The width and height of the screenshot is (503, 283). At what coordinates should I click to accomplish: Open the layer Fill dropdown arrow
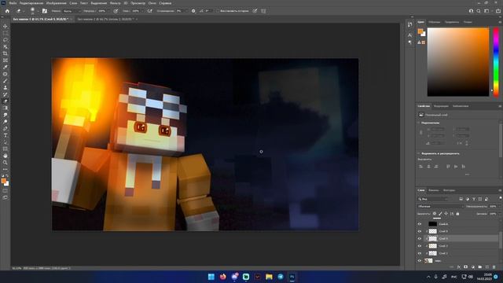click(x=499, y=214)
